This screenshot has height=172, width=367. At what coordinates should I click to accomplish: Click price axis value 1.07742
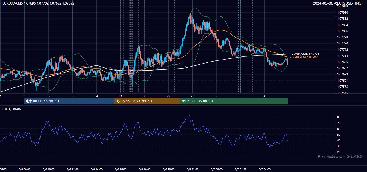tap(343, 50)
